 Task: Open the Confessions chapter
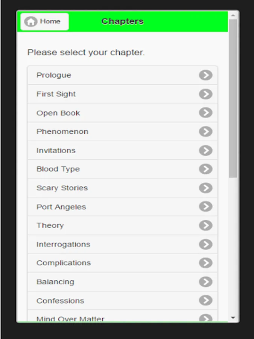(60, 301)
